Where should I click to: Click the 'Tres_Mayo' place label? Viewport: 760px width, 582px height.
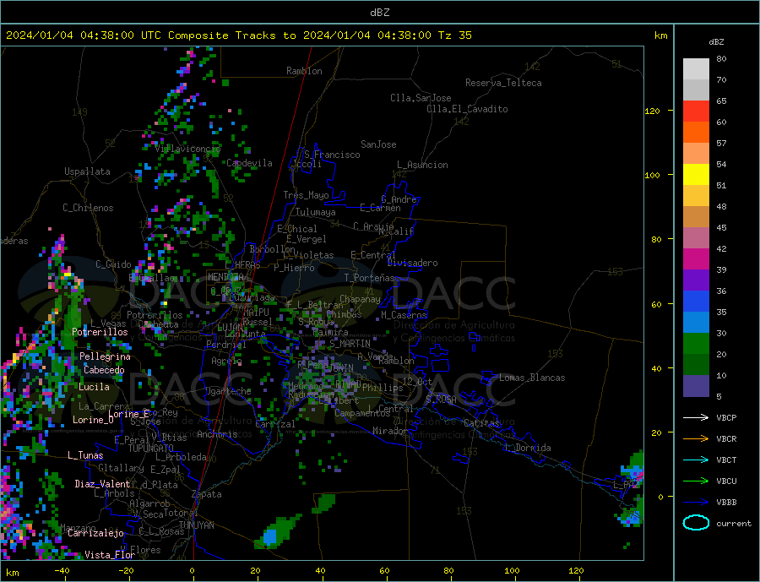pos(306,195)
